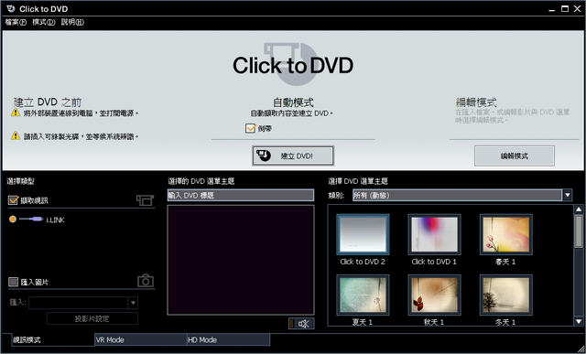The width and height of the screenshot is (586, 354).
Task: Click the 輸入 DVD 標題 title input field
Action: [241, 196]
